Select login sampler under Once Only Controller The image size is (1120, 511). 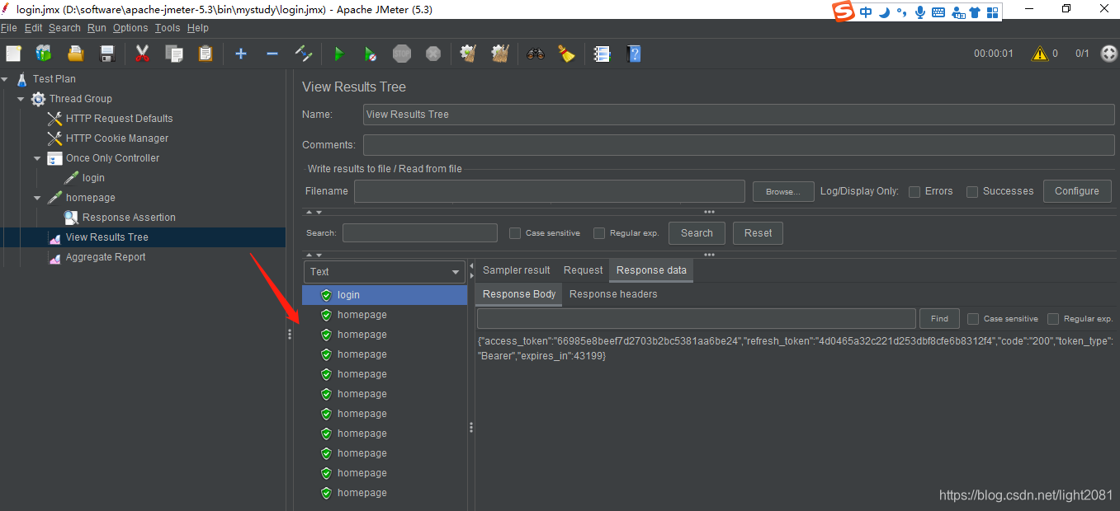93,178
